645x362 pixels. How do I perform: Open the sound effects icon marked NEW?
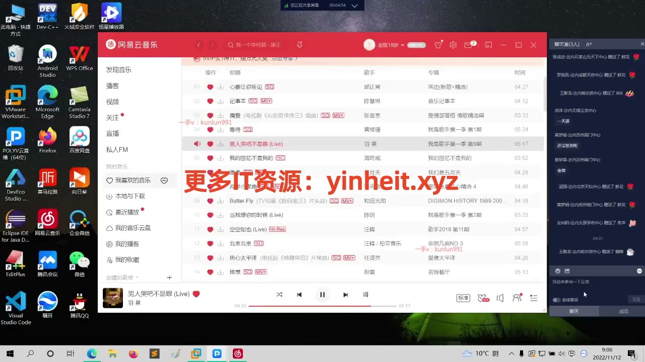point(483,298)
